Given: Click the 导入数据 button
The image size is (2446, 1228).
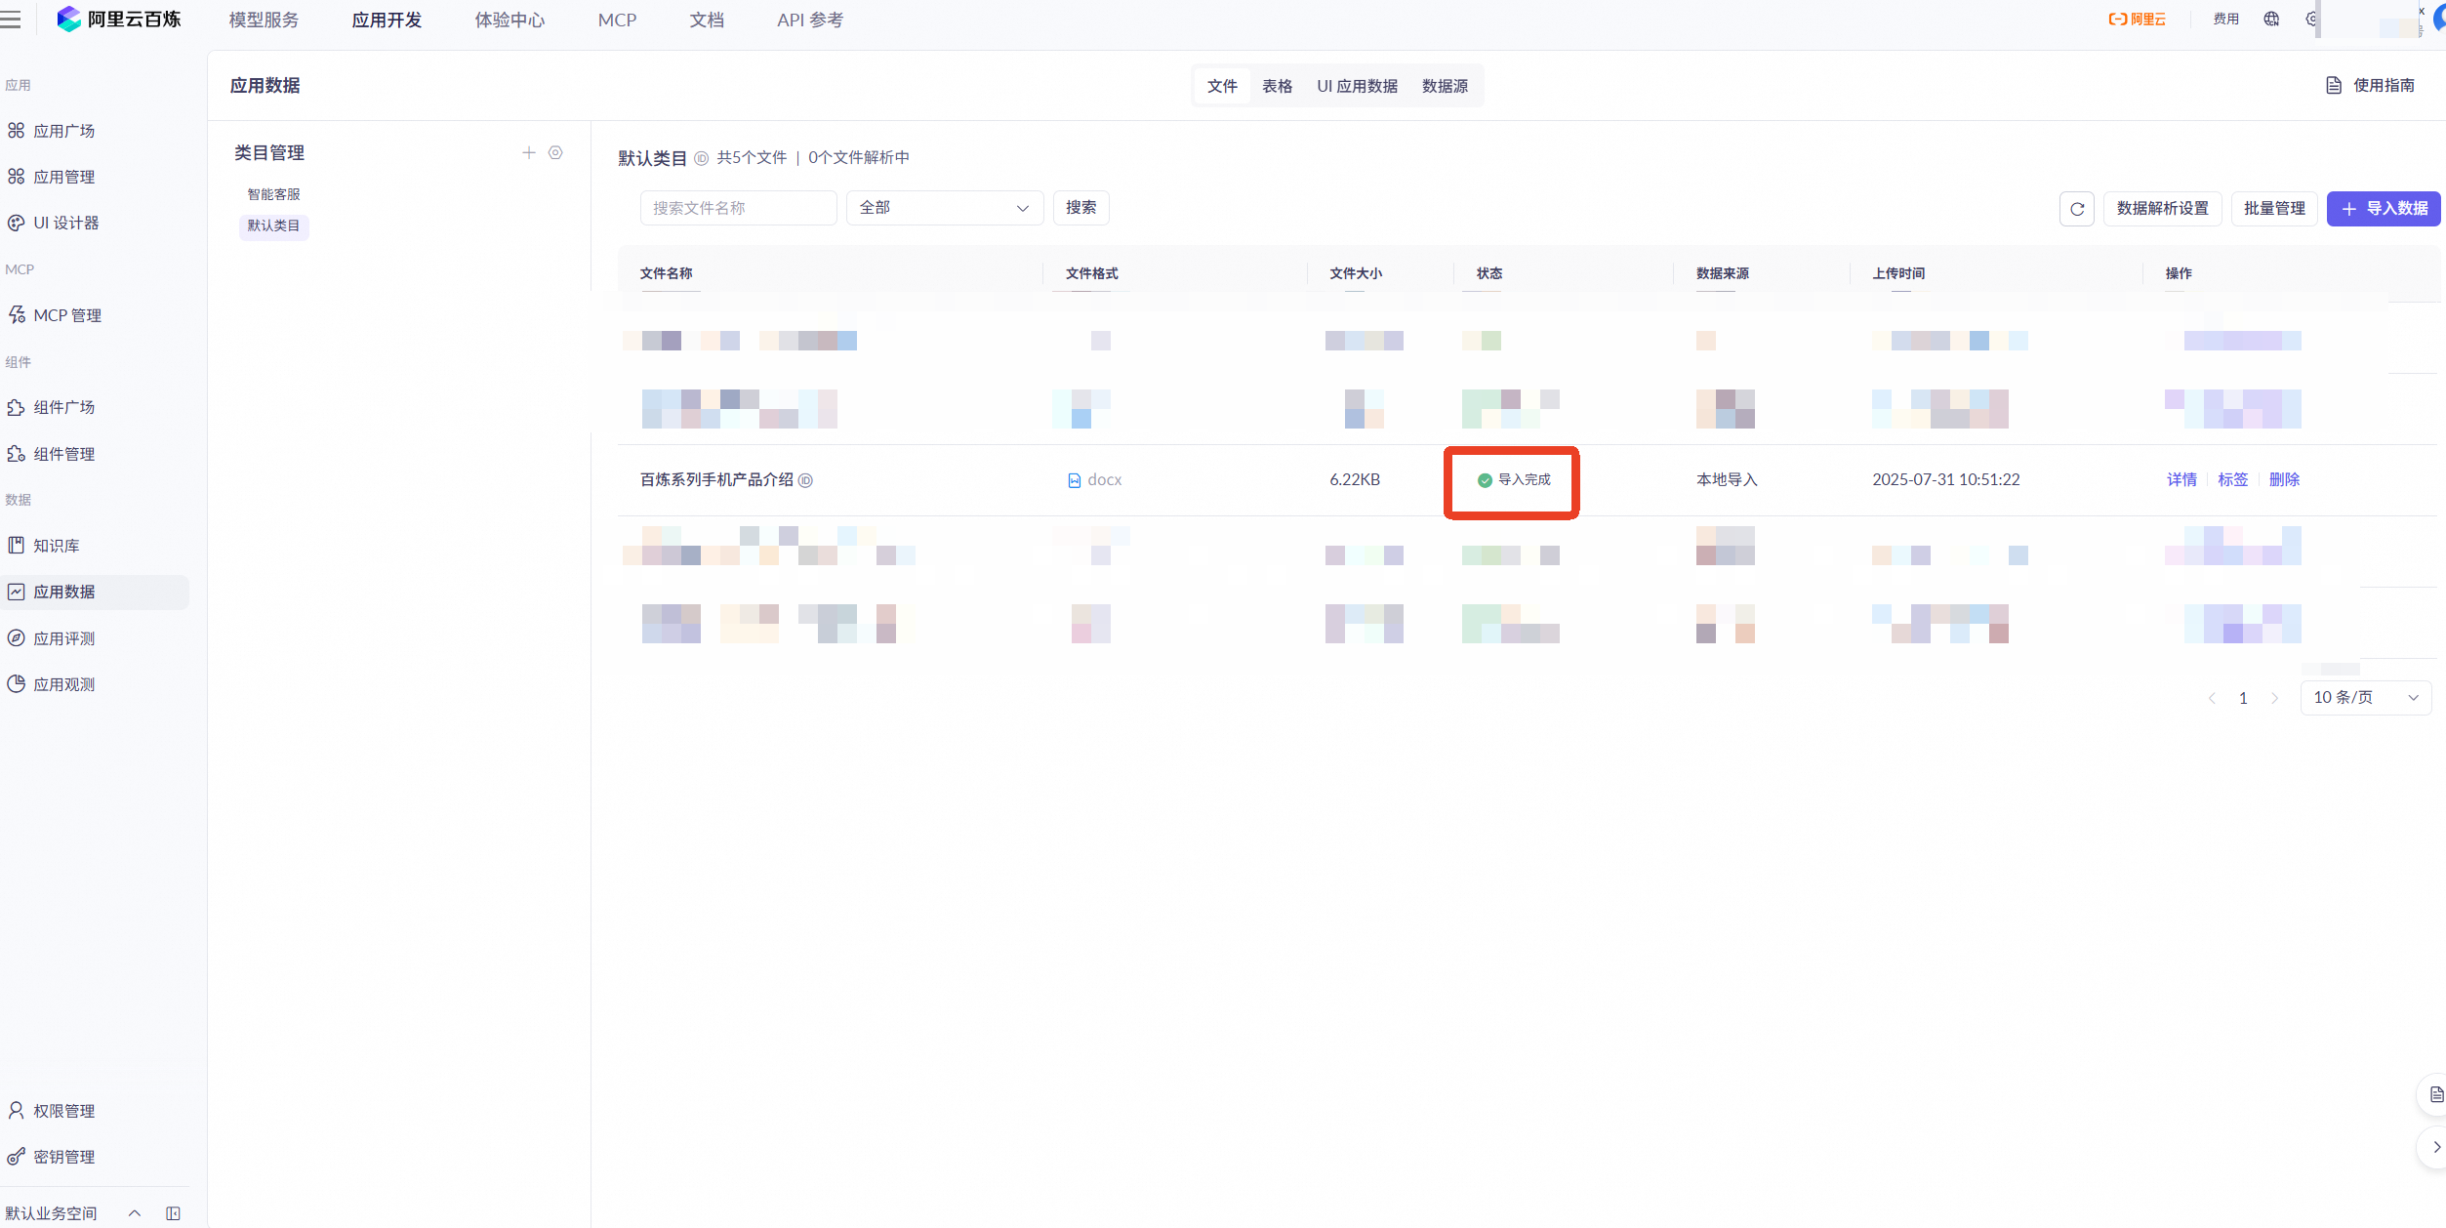Looking at the screenshot, I should [x=2383, y=209].
